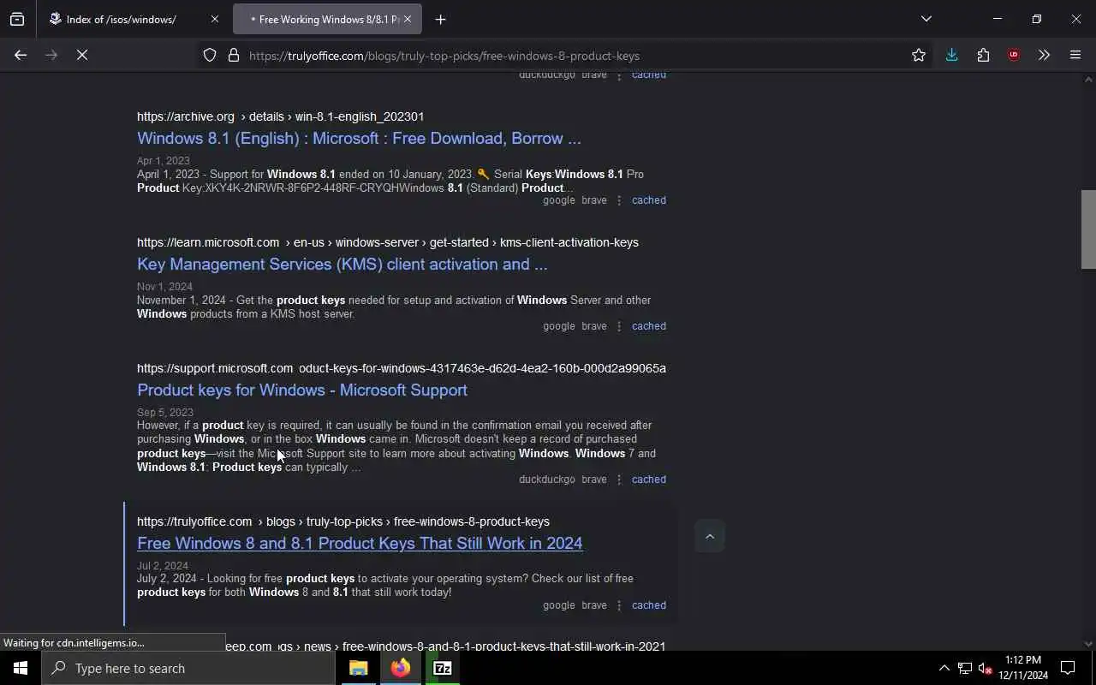Open more options dots on KMS result
The image size is (1096, 685).
(619, 326)
